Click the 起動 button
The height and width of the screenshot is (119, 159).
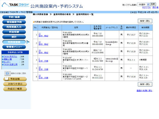(153, 4)
